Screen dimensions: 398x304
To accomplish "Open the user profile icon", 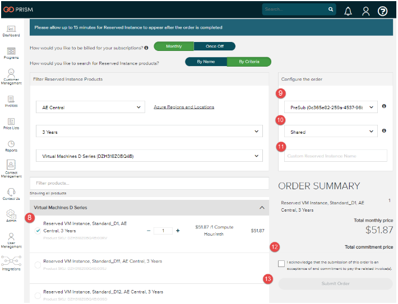I will pos(365,11).
